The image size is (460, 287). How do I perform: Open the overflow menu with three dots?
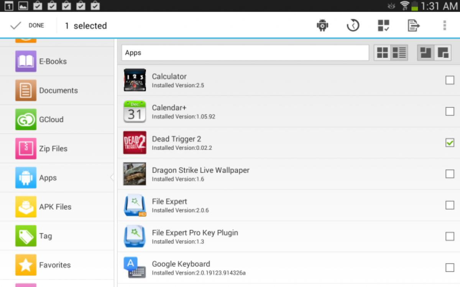(x=444, y=25)
